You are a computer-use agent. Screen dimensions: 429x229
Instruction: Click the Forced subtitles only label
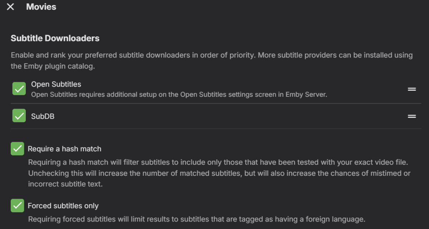tap(63, 205)
